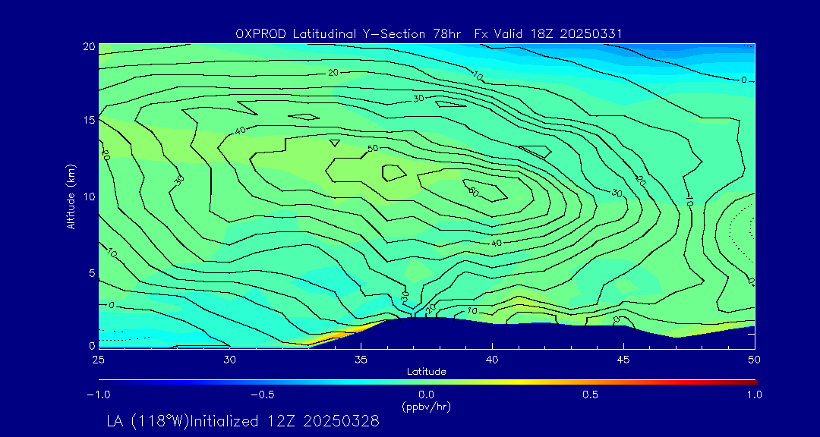The height and width of the screenshot is (437, 820).
Task: Click altitude axis tick label "5"
Action: pos(92,273)
